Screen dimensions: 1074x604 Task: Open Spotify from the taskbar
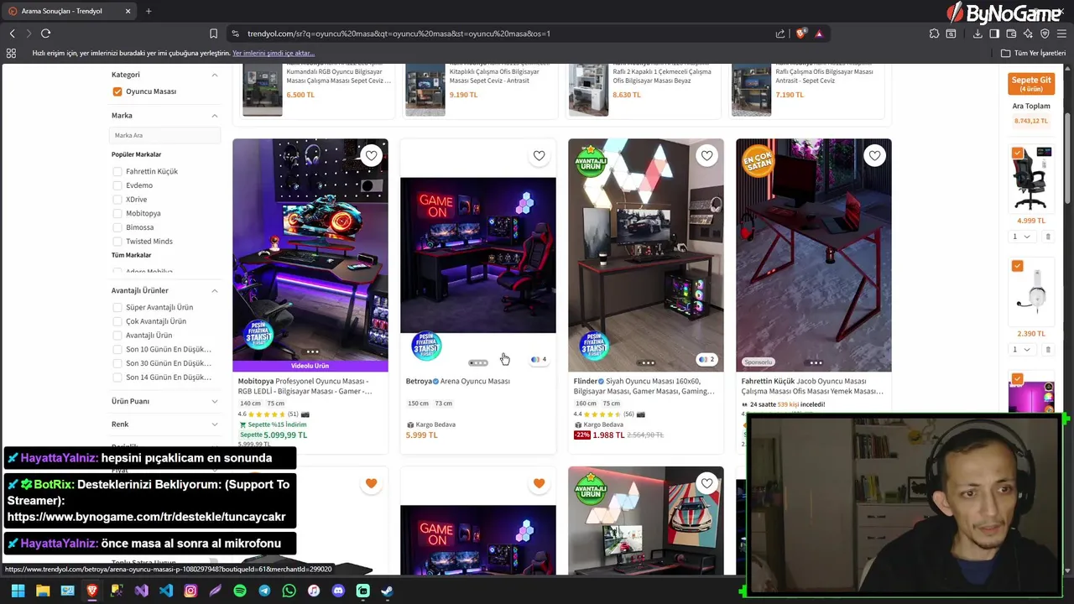click(240, 591)
